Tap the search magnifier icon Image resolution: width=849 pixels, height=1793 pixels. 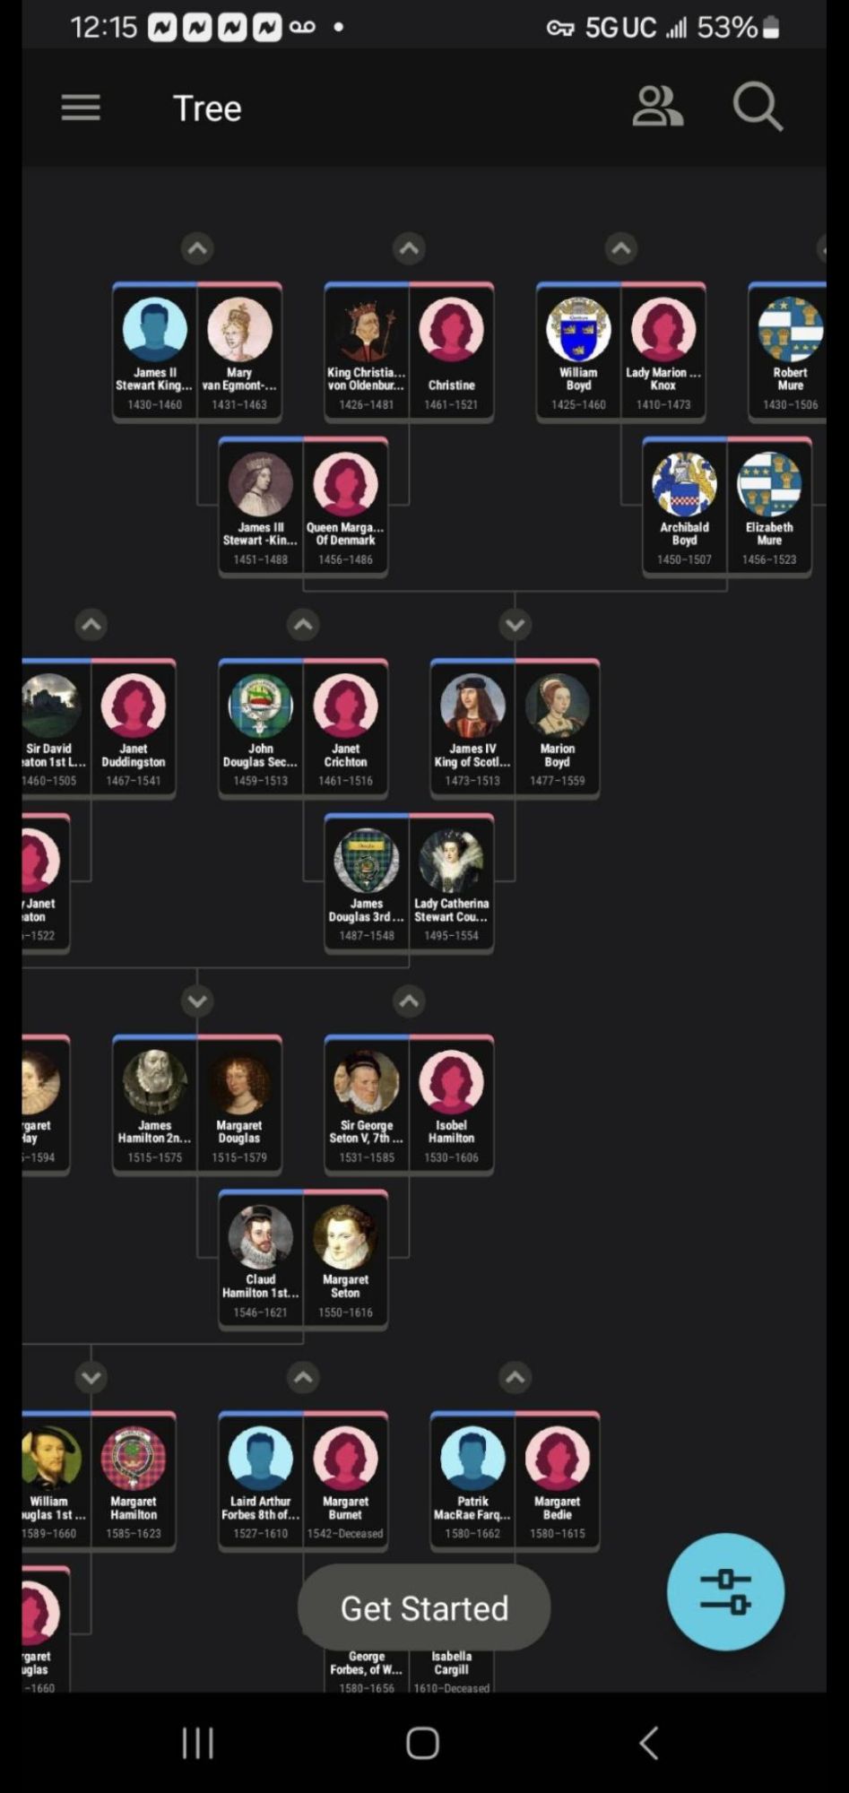(758, 108)
